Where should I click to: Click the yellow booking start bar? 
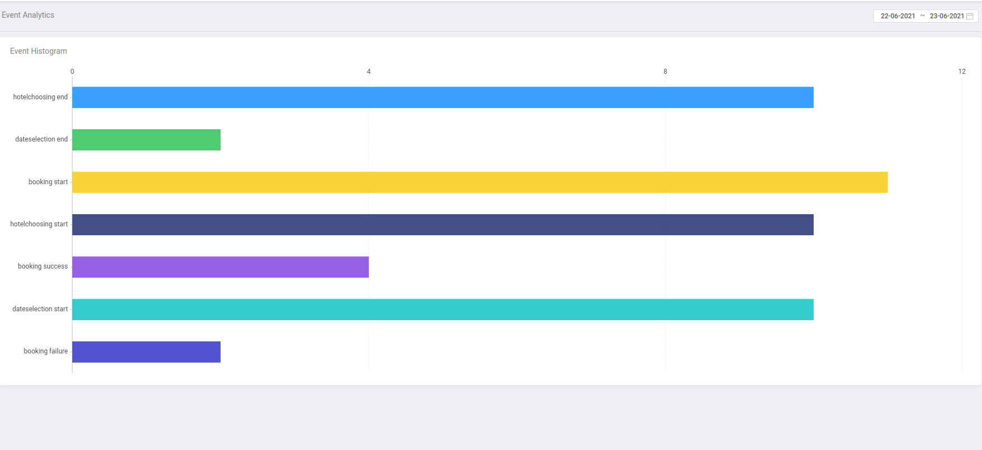click(x=480, y=182)
